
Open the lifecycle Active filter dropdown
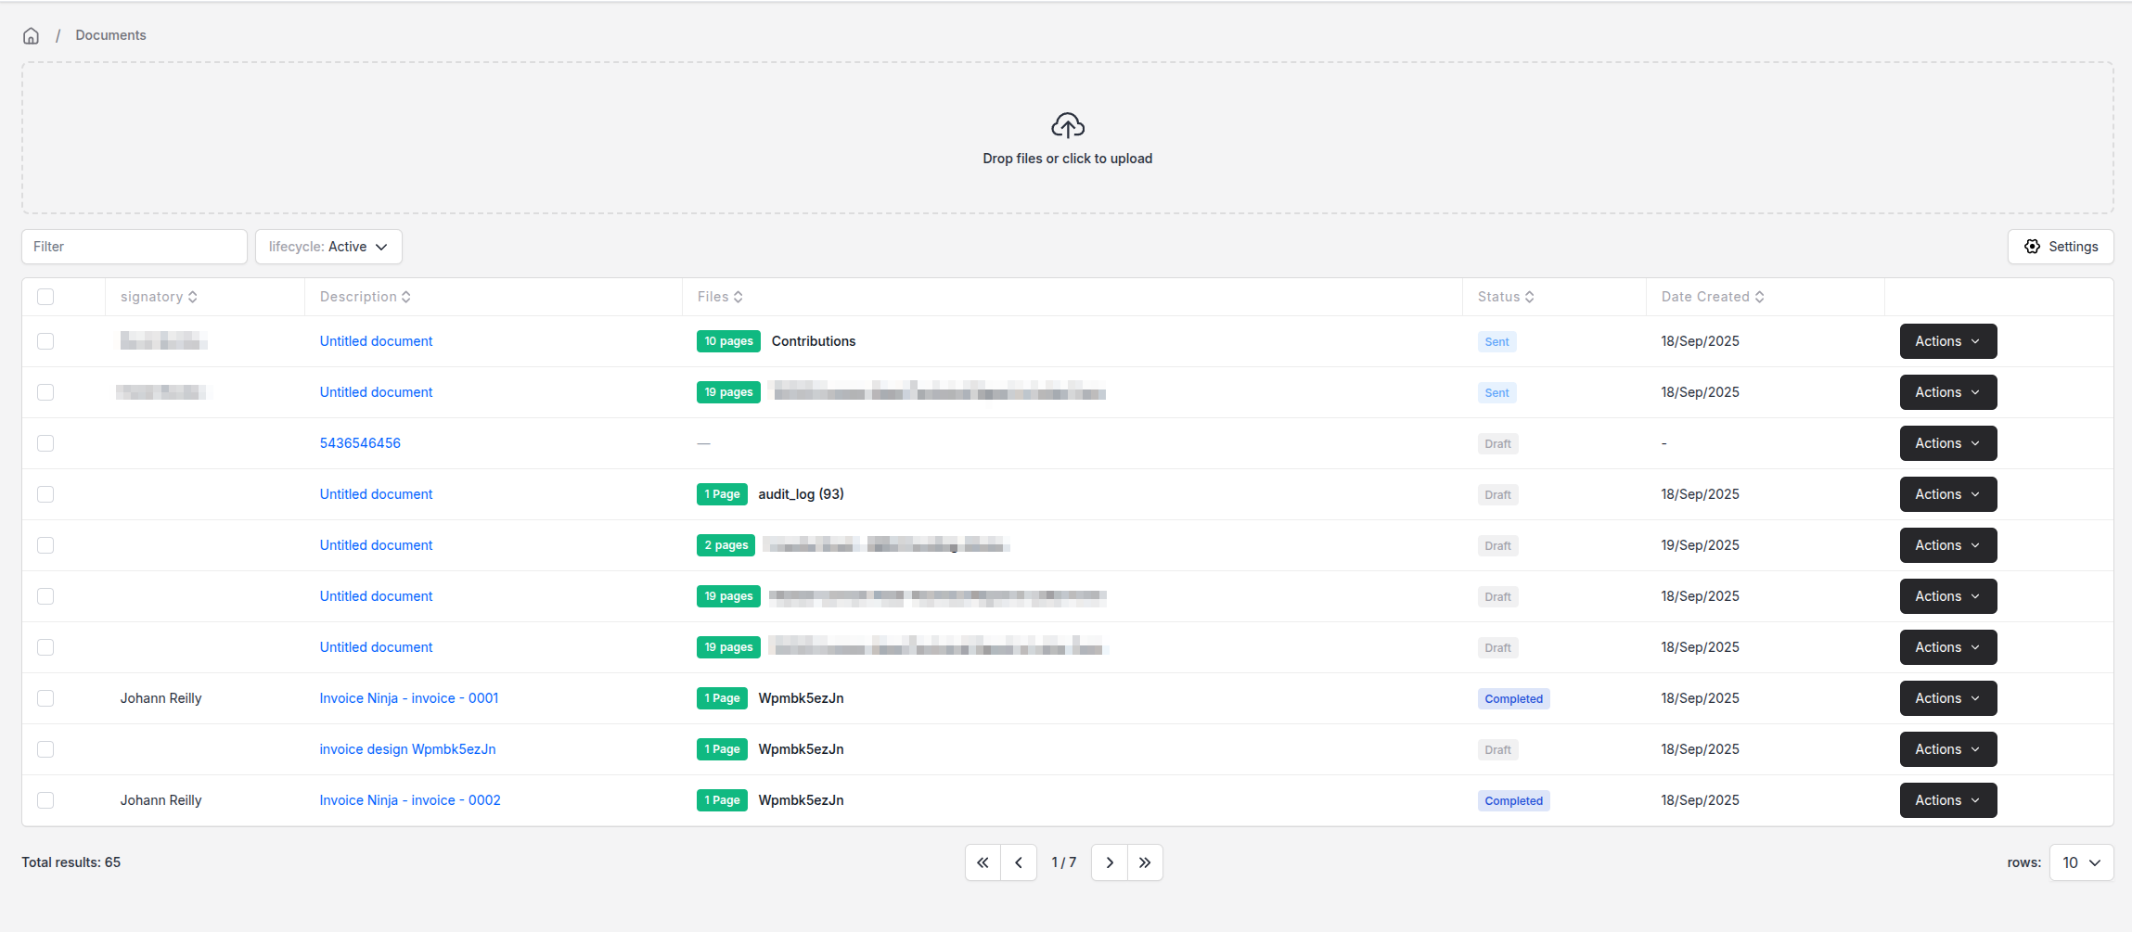point(328,247)
